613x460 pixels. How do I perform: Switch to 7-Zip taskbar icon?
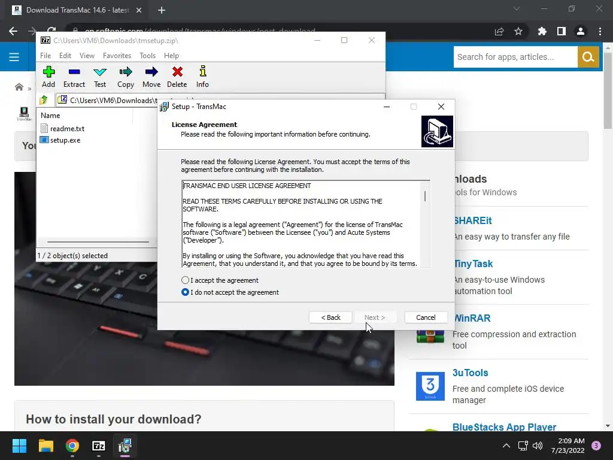[x=99, y=446]
